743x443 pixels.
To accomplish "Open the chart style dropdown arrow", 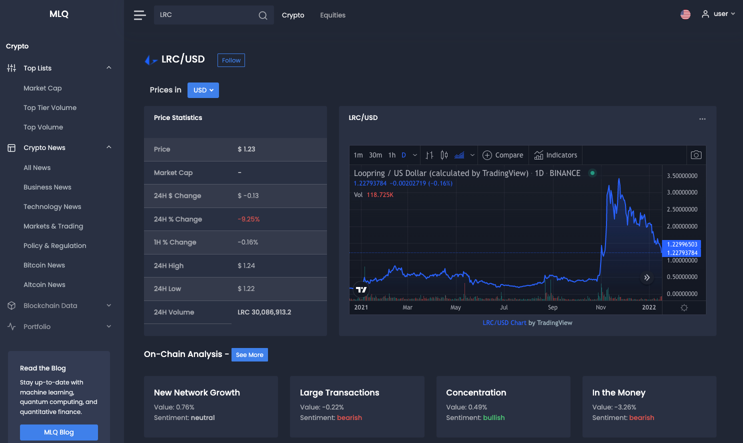I will (x=472, y=155).
